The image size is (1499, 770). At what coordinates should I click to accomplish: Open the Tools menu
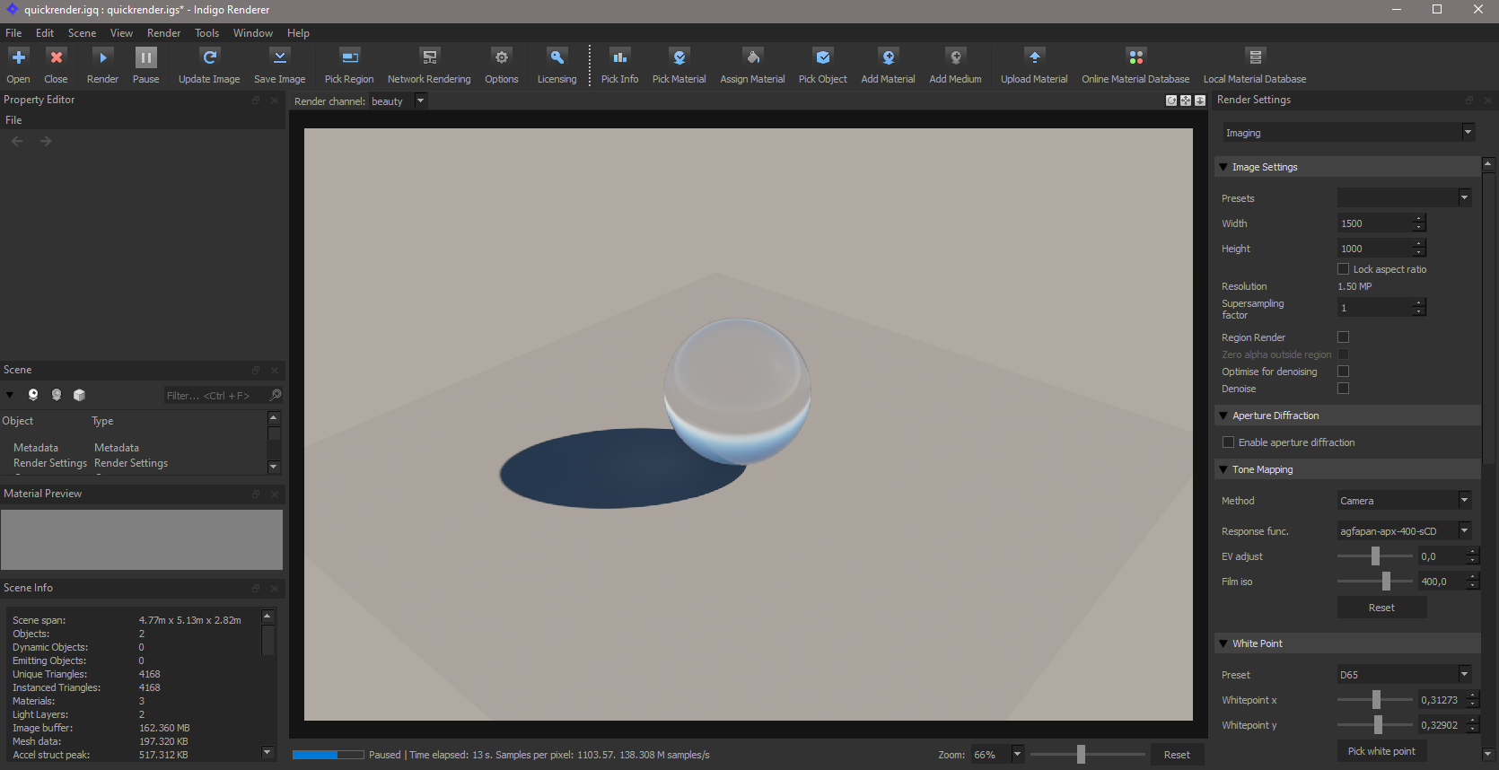coord(206,33)
